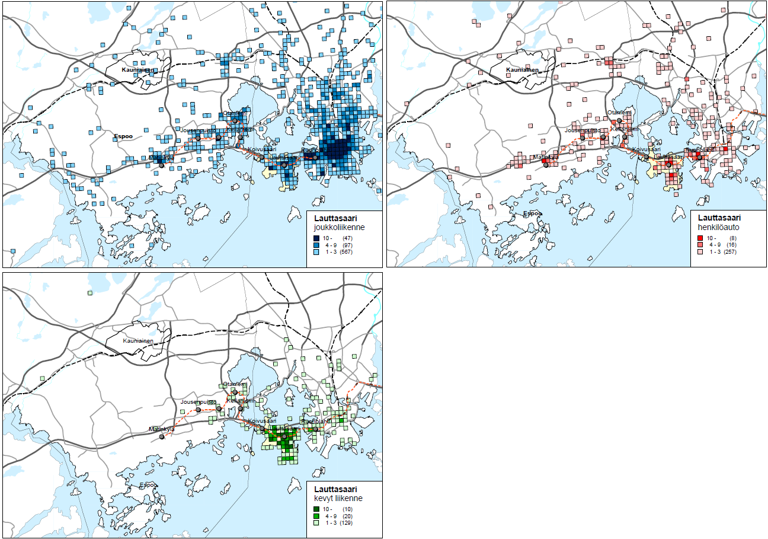Click the light blue 1-3 swatch in joukkoliikenne legend
Image resolution: width=768 pixels, height=539 pixels.
pyautogui.click(x=316, y=253)
